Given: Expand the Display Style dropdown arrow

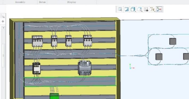Looking at the screenshot, I should tap(135, 11).
